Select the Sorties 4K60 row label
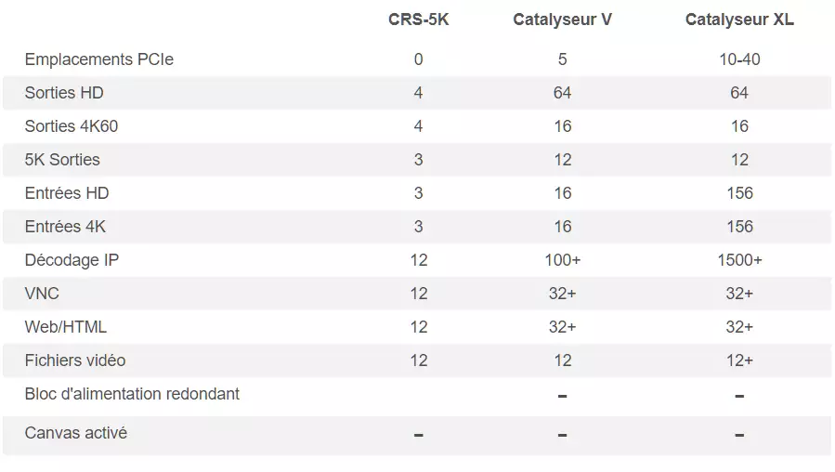 click(x=72, y=126)
